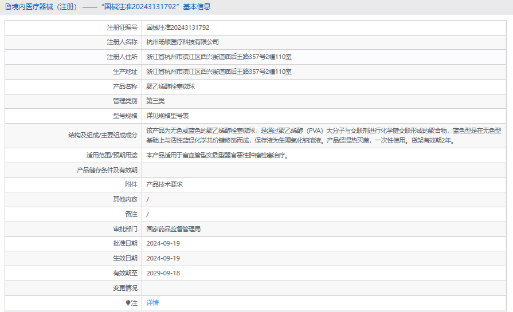Select registration number value 国械注准20243131792 in the table

click(178, 27)
